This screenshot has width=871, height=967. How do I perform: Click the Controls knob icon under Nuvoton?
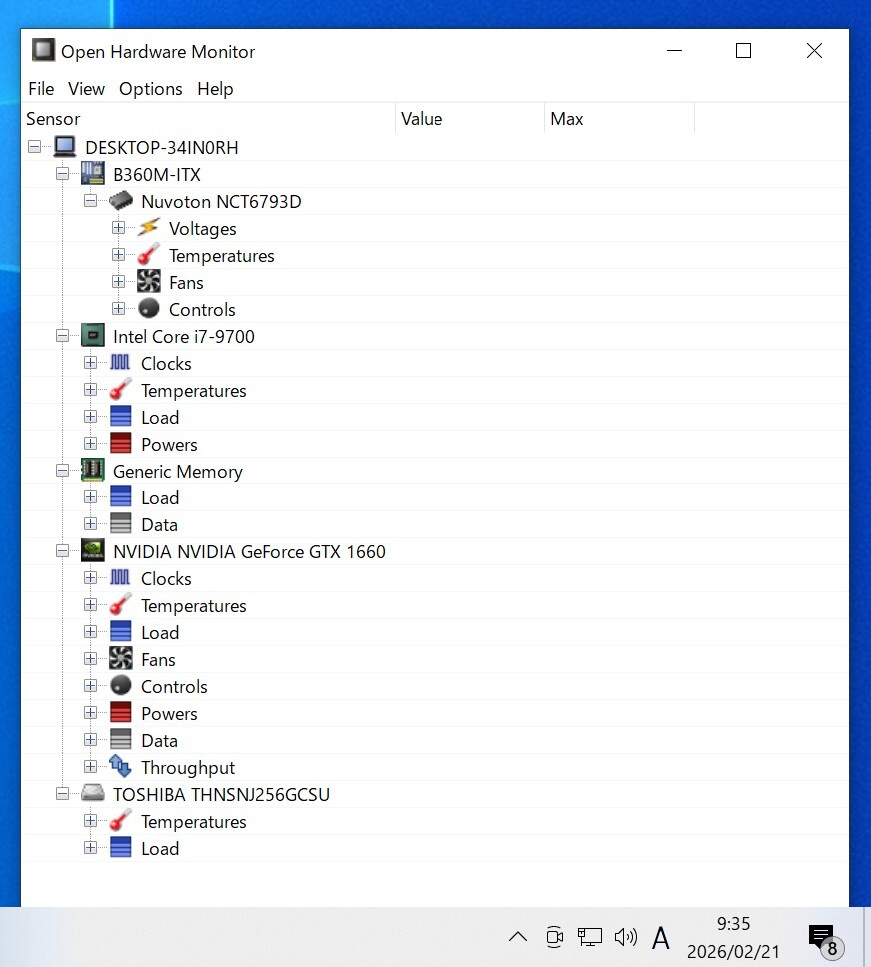148,309
